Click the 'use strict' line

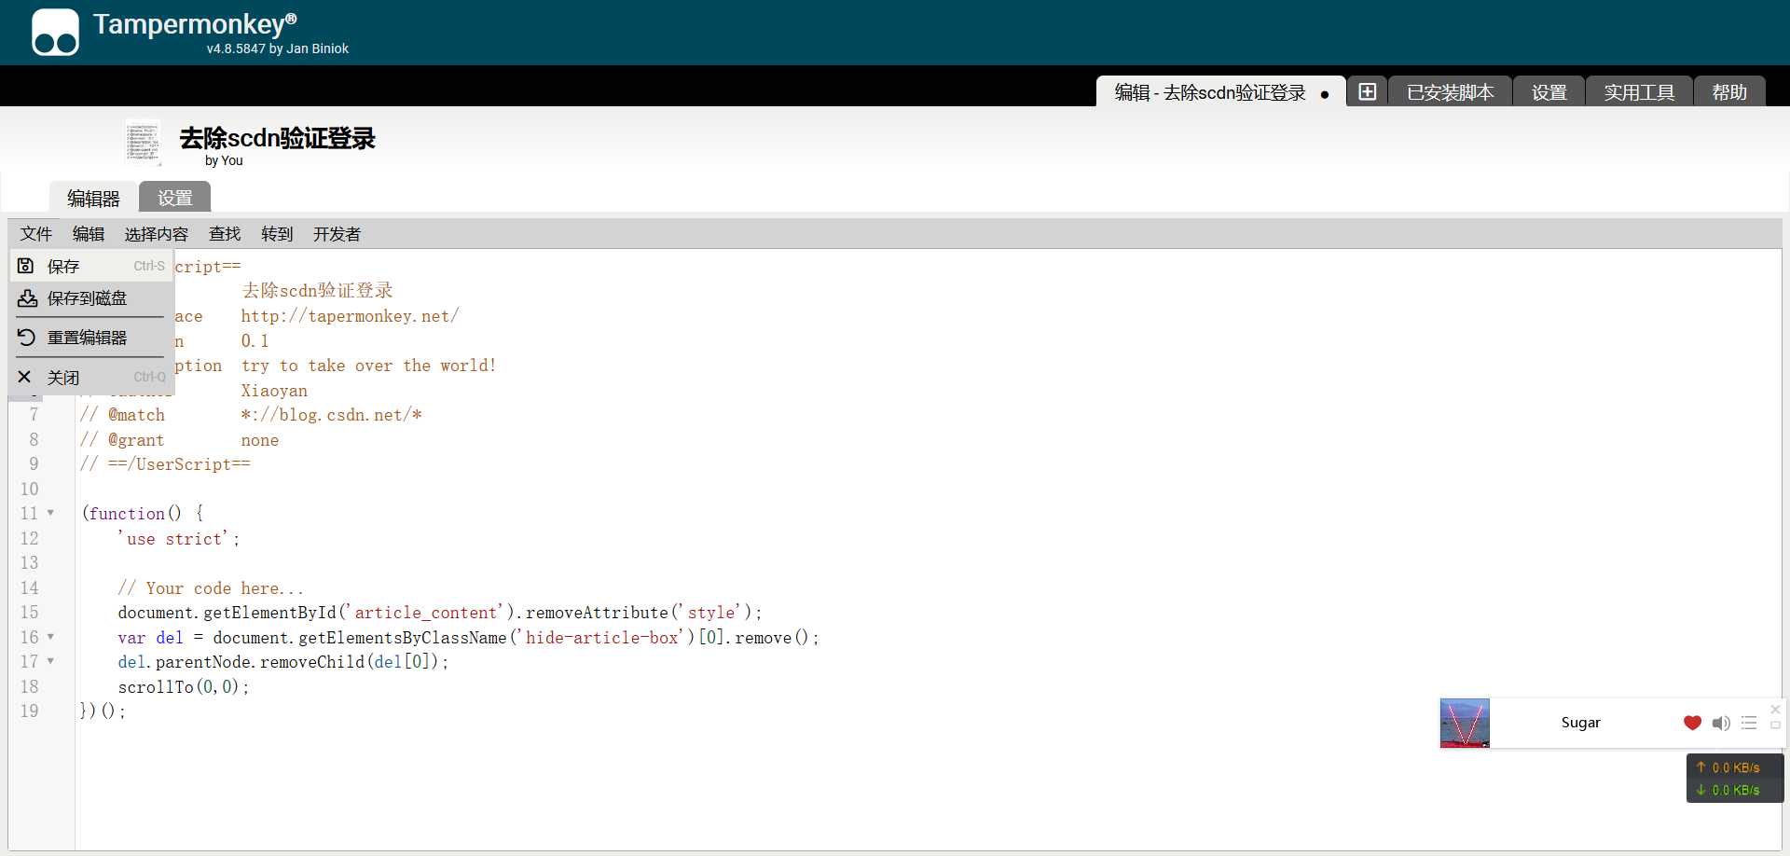coord(178,539)
